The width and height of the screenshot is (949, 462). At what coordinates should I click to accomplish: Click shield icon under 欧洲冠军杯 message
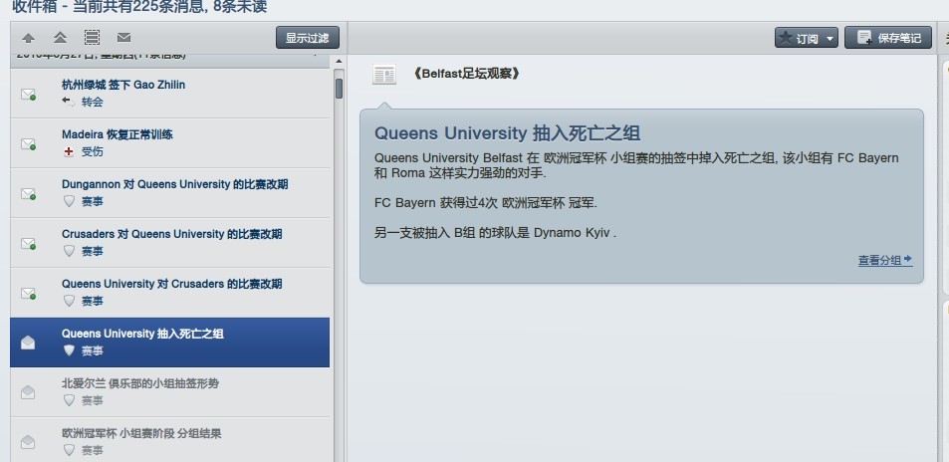69,450
